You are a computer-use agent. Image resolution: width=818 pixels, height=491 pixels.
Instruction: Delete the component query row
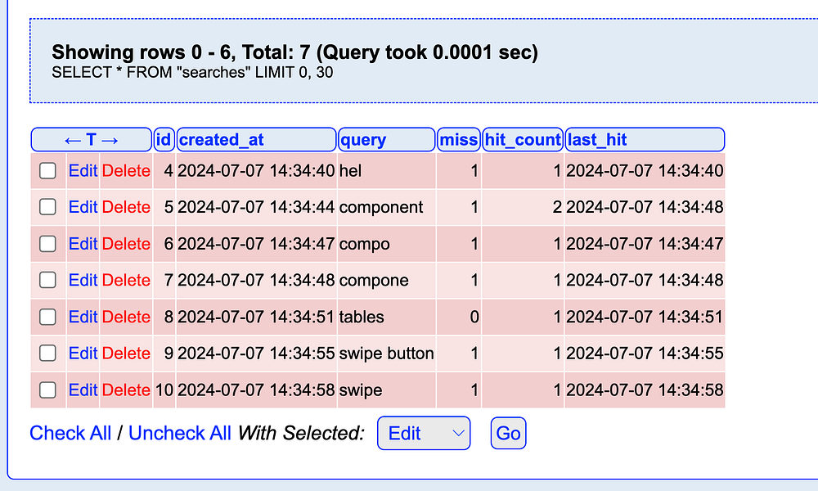coord(126,207)
